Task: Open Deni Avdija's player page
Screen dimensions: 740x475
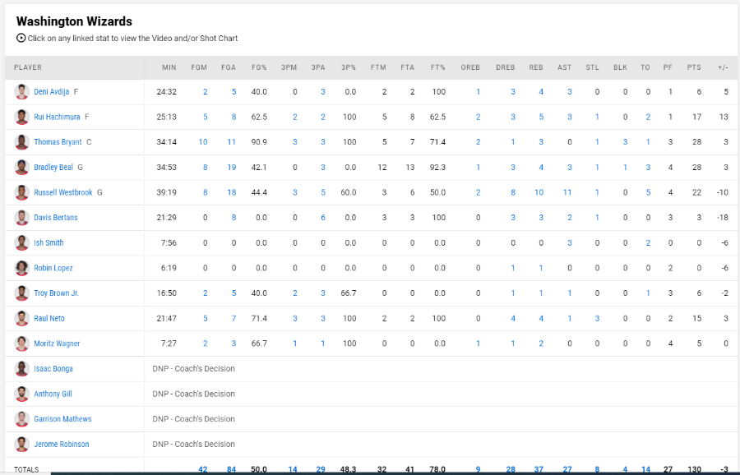Action: 52,91
